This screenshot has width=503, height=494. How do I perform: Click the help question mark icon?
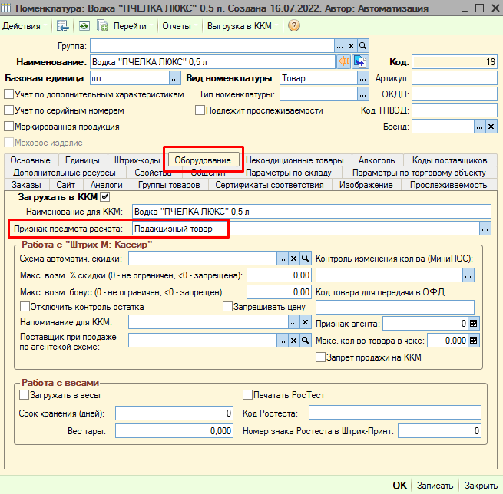point(294,25)
